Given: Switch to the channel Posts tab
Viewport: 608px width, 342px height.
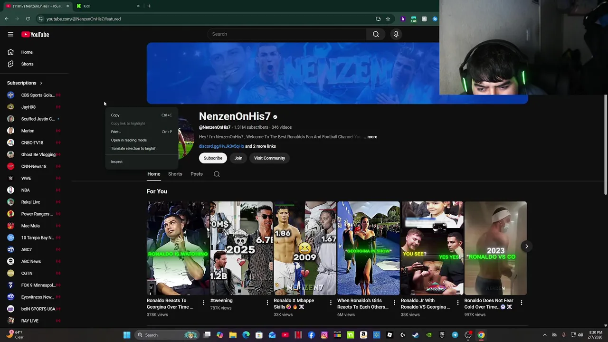Looking at the screenshot, I should (196, 174).
